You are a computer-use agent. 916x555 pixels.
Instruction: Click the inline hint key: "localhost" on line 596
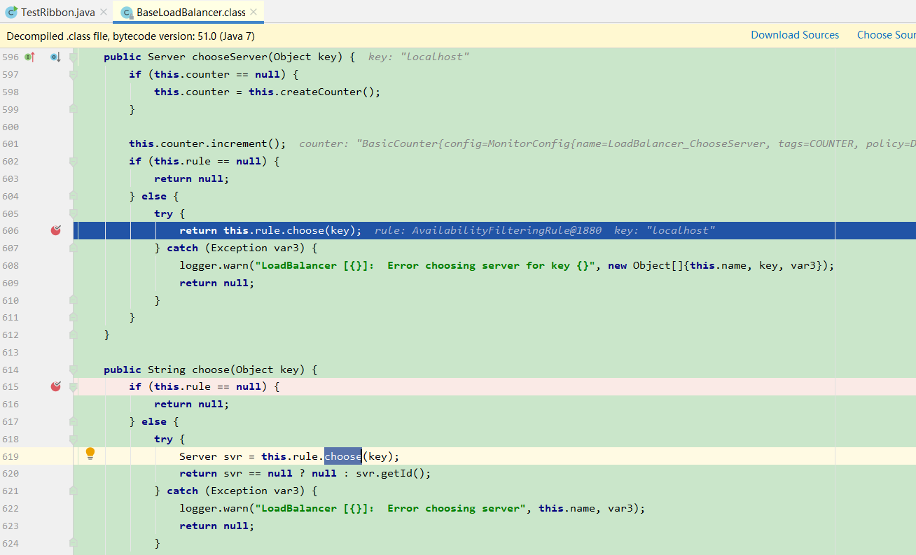click(x=419, y=57)
